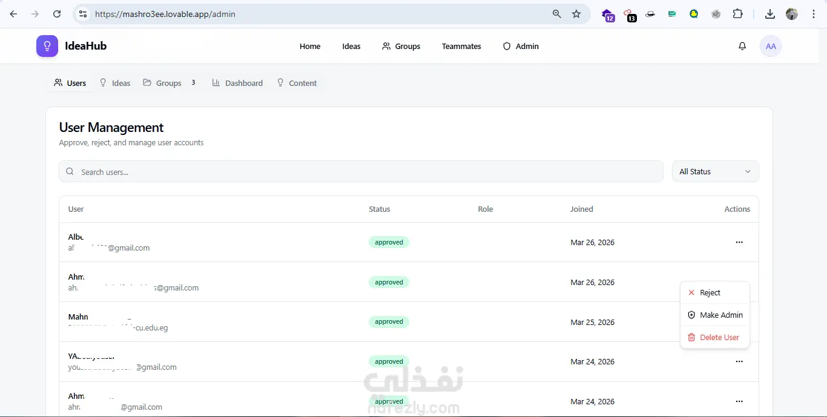This screenshot has width=827, height=417.
Task: Open Teammates in top navigation
Action: (x=461, y=46)
